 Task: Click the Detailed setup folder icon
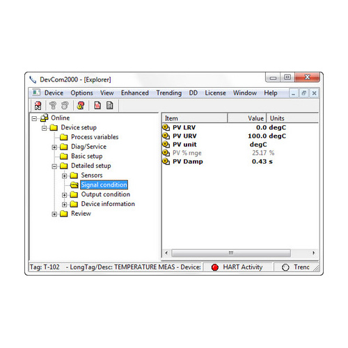click(63, 166)
